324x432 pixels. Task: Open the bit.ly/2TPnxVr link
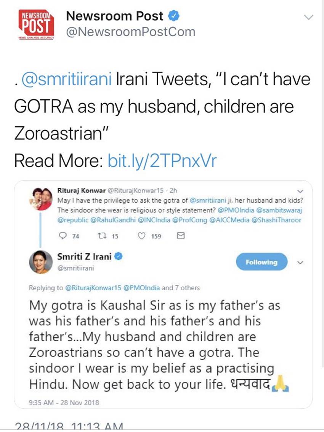162,161
